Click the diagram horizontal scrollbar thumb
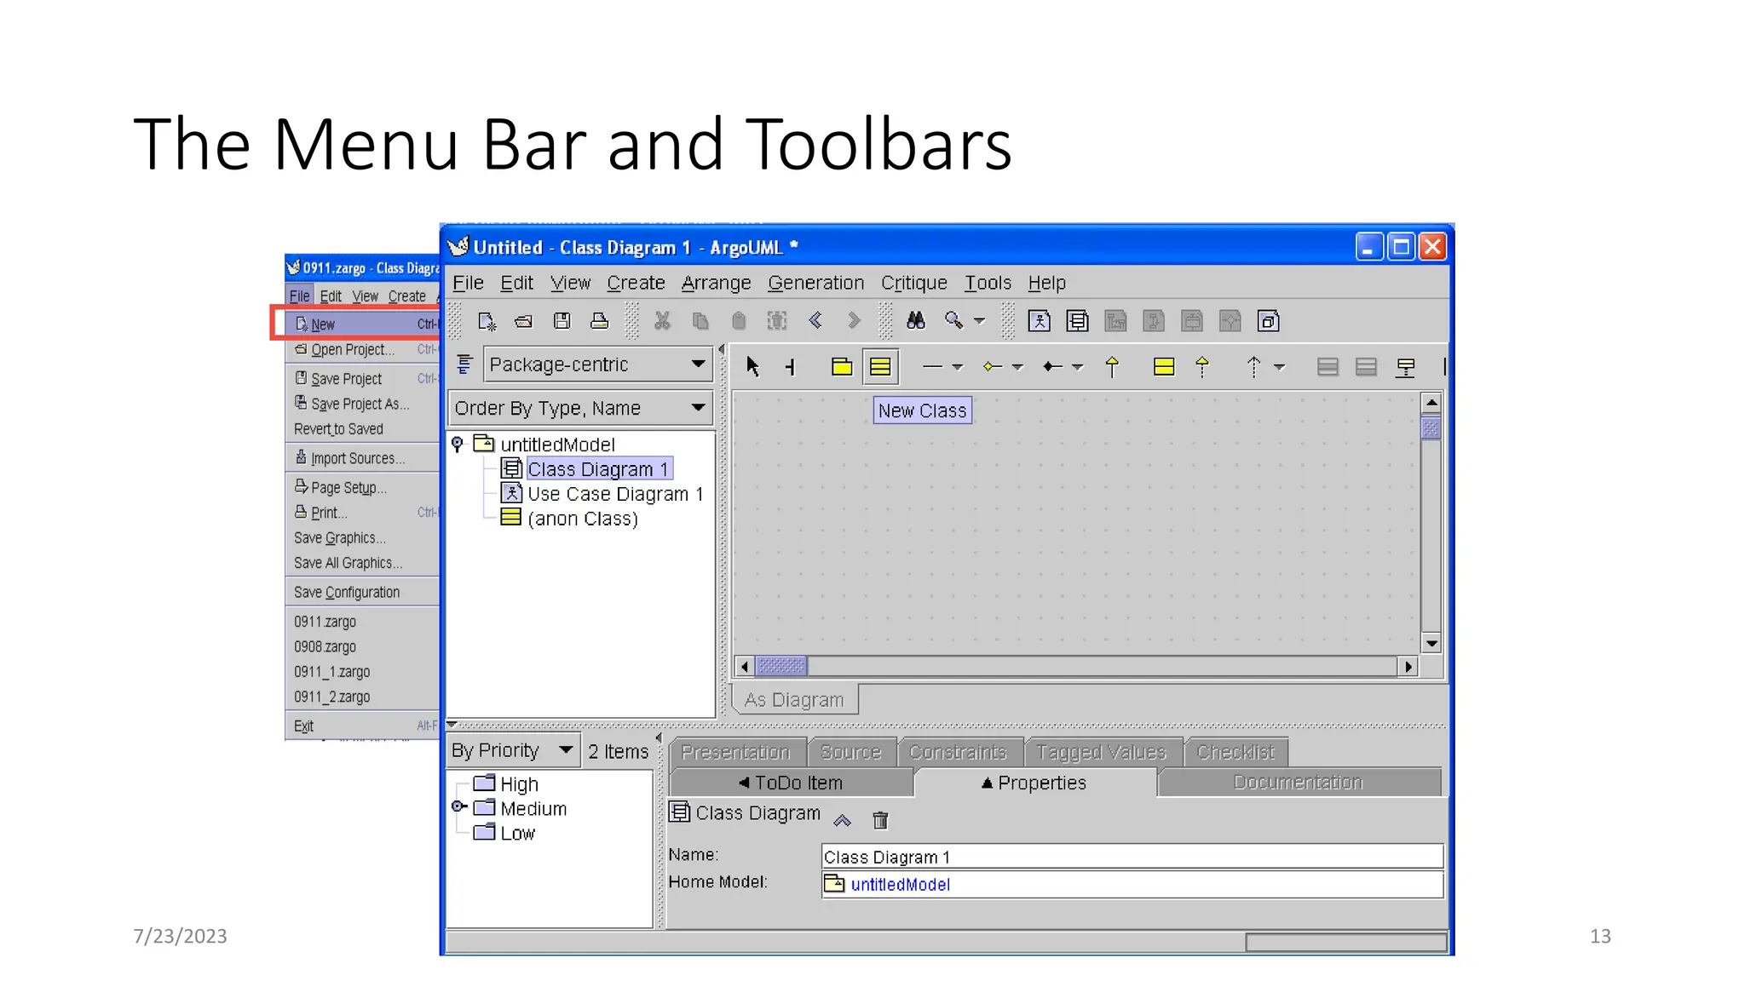 click(x=781, y=666)
